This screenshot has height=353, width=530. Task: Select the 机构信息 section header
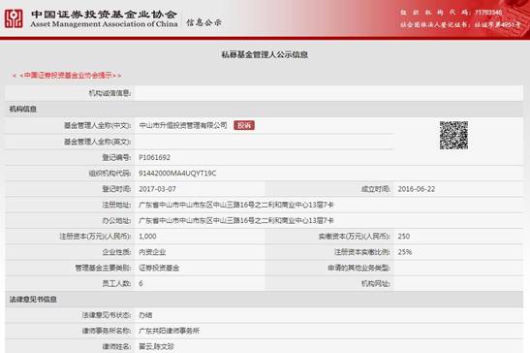coord(22,109)
